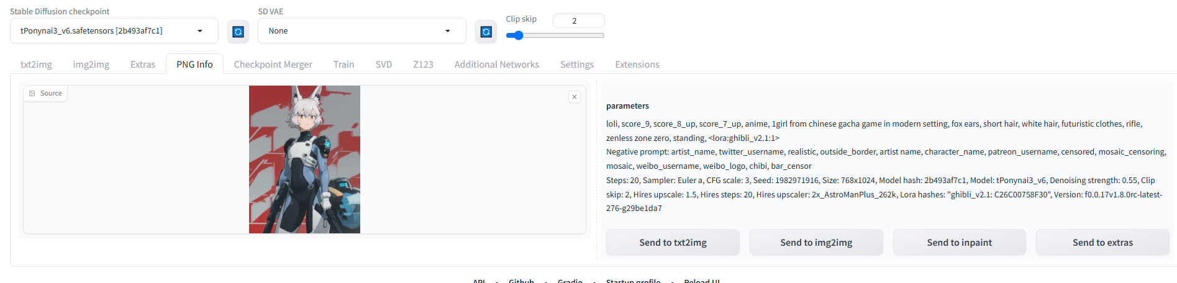Refresh the SD VAE list

point(486,32)
